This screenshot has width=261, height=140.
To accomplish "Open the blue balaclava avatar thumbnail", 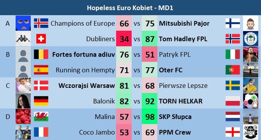I will coord(23,23).
